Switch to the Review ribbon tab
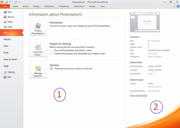Viewport: 180px width, 128px height. pyautogui.click(x=92, y=6)
